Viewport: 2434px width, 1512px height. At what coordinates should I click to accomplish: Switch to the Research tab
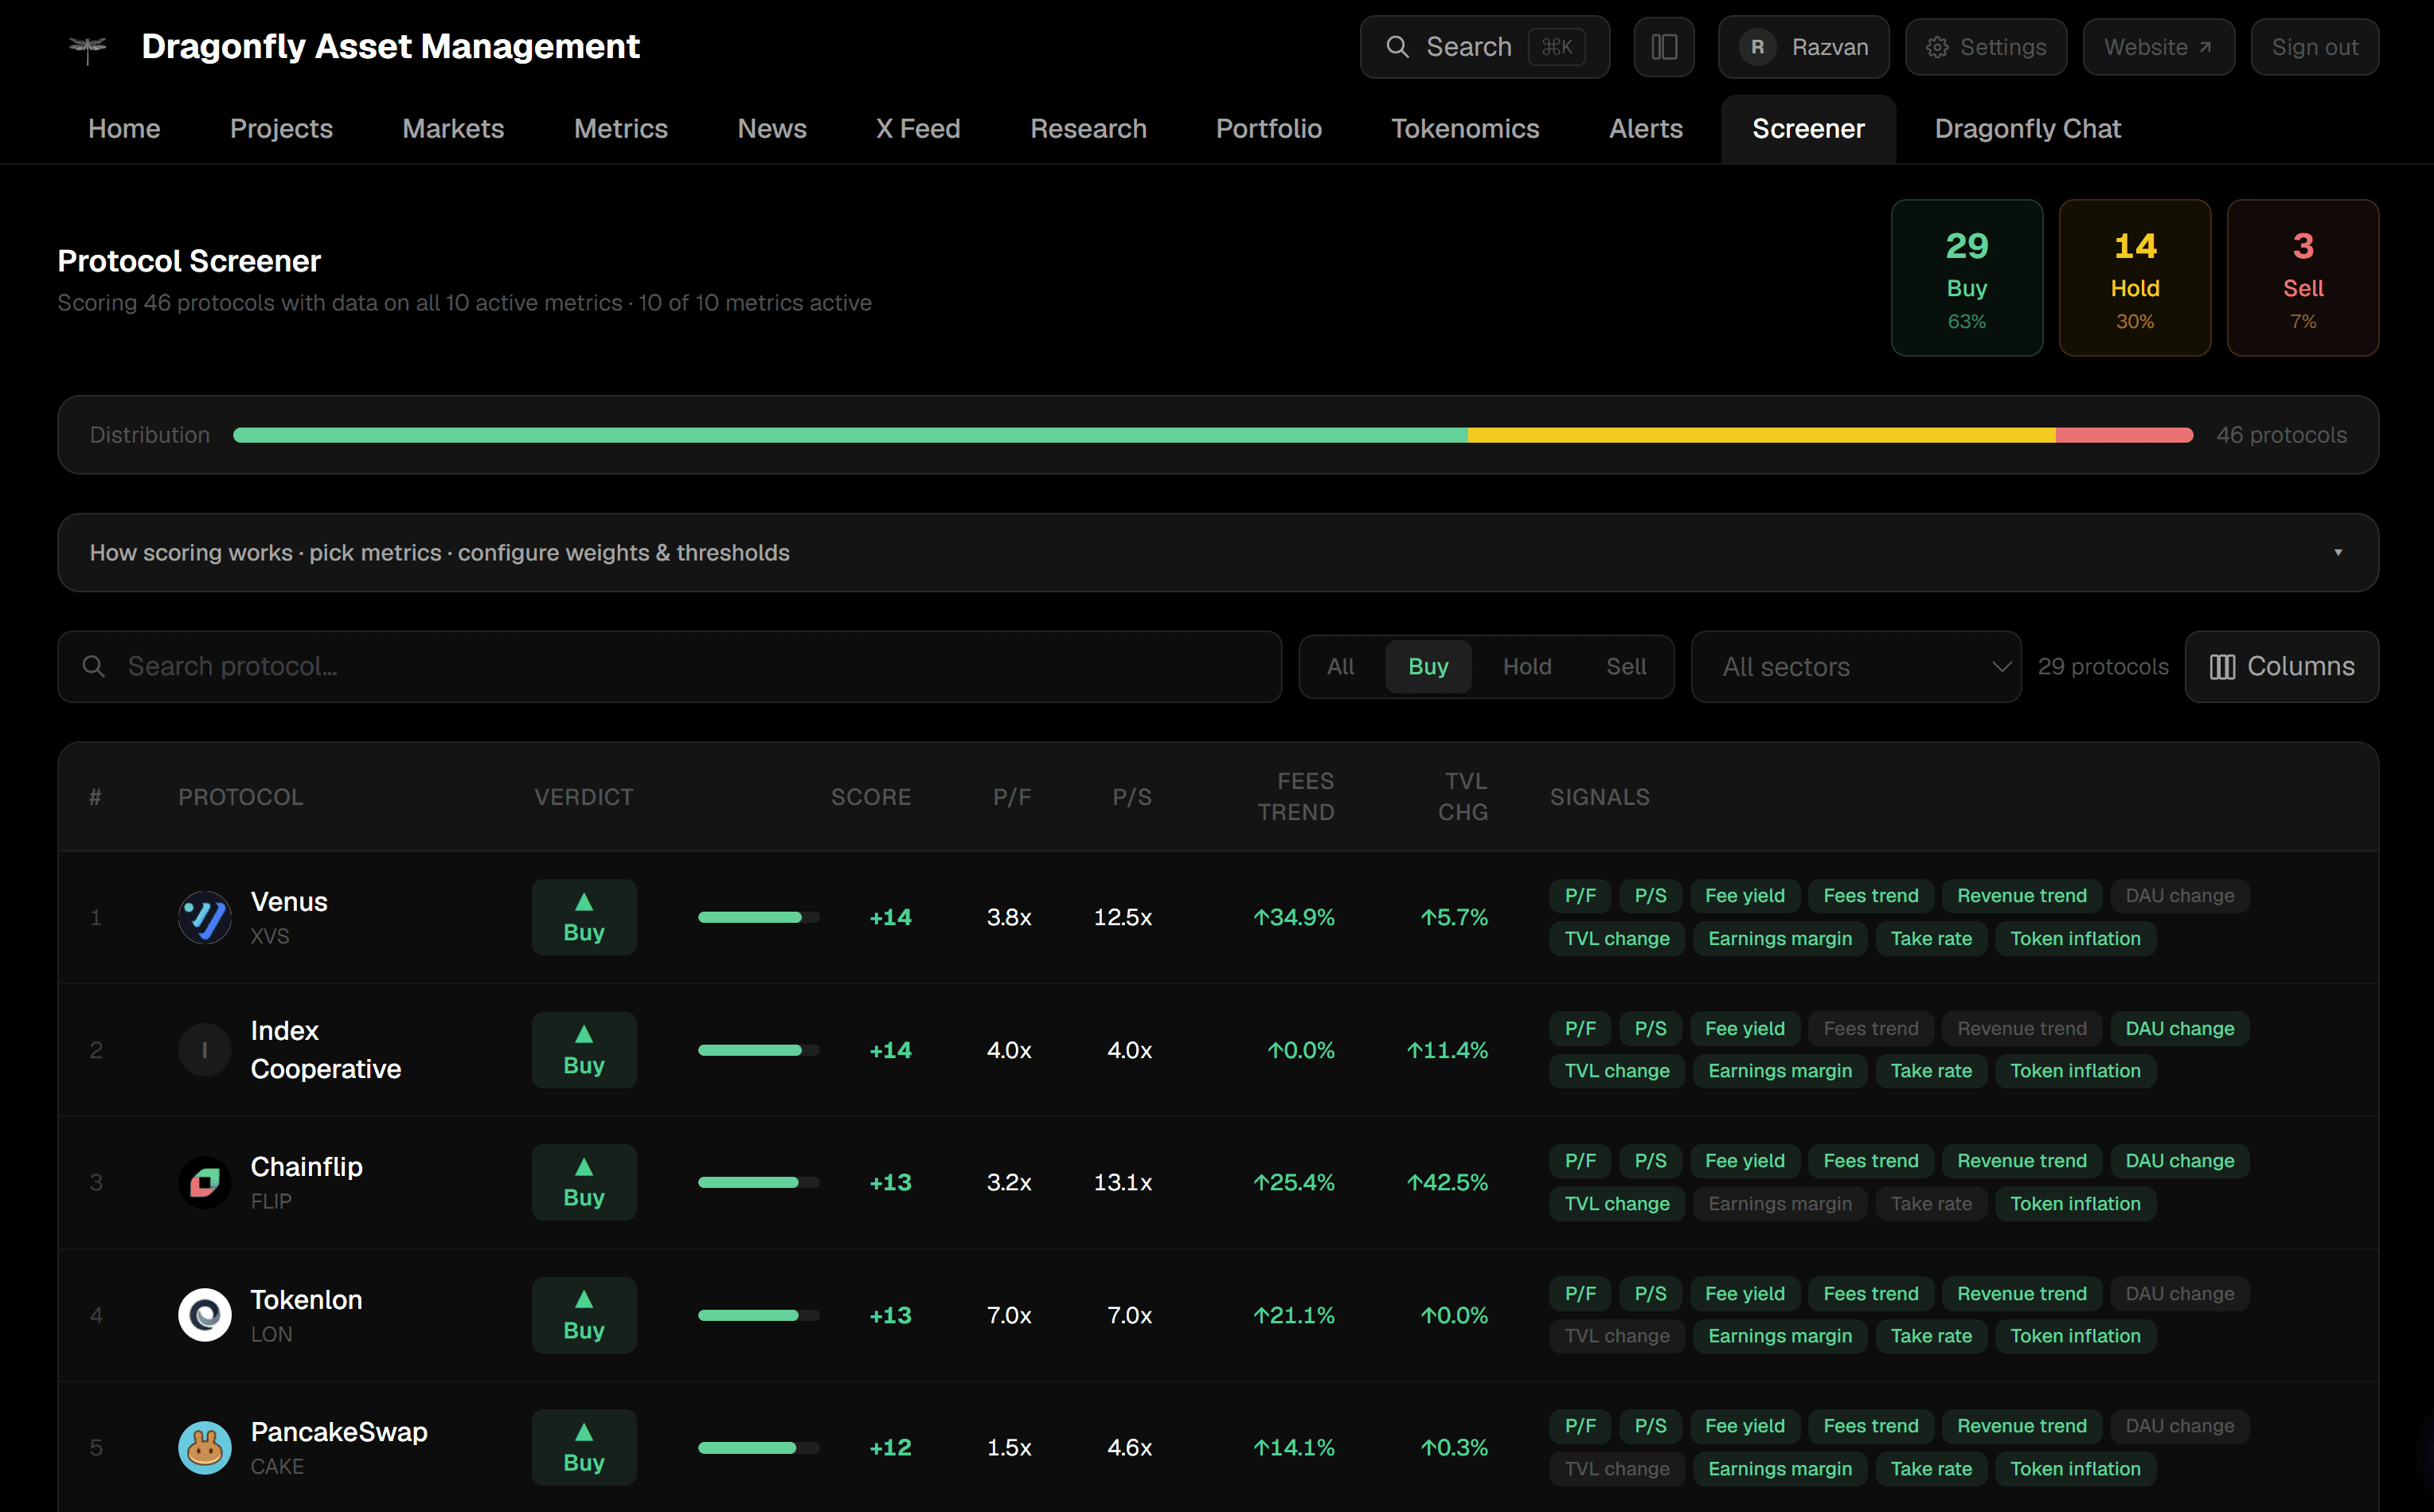pyautogui.click(x=1088, y=129)
